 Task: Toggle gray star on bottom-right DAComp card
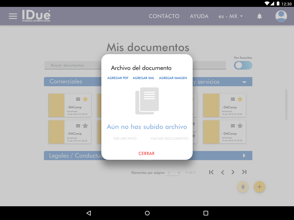pos(240,126)
